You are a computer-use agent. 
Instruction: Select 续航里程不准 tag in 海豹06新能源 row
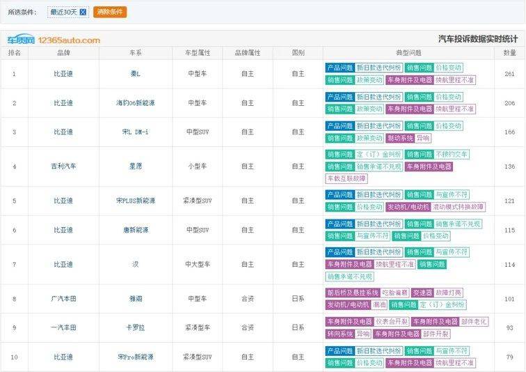(x=454, y=109)
